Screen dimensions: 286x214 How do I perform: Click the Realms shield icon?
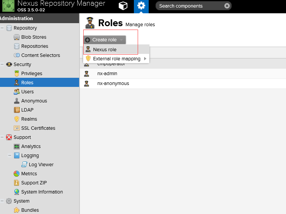click(17, 119)
